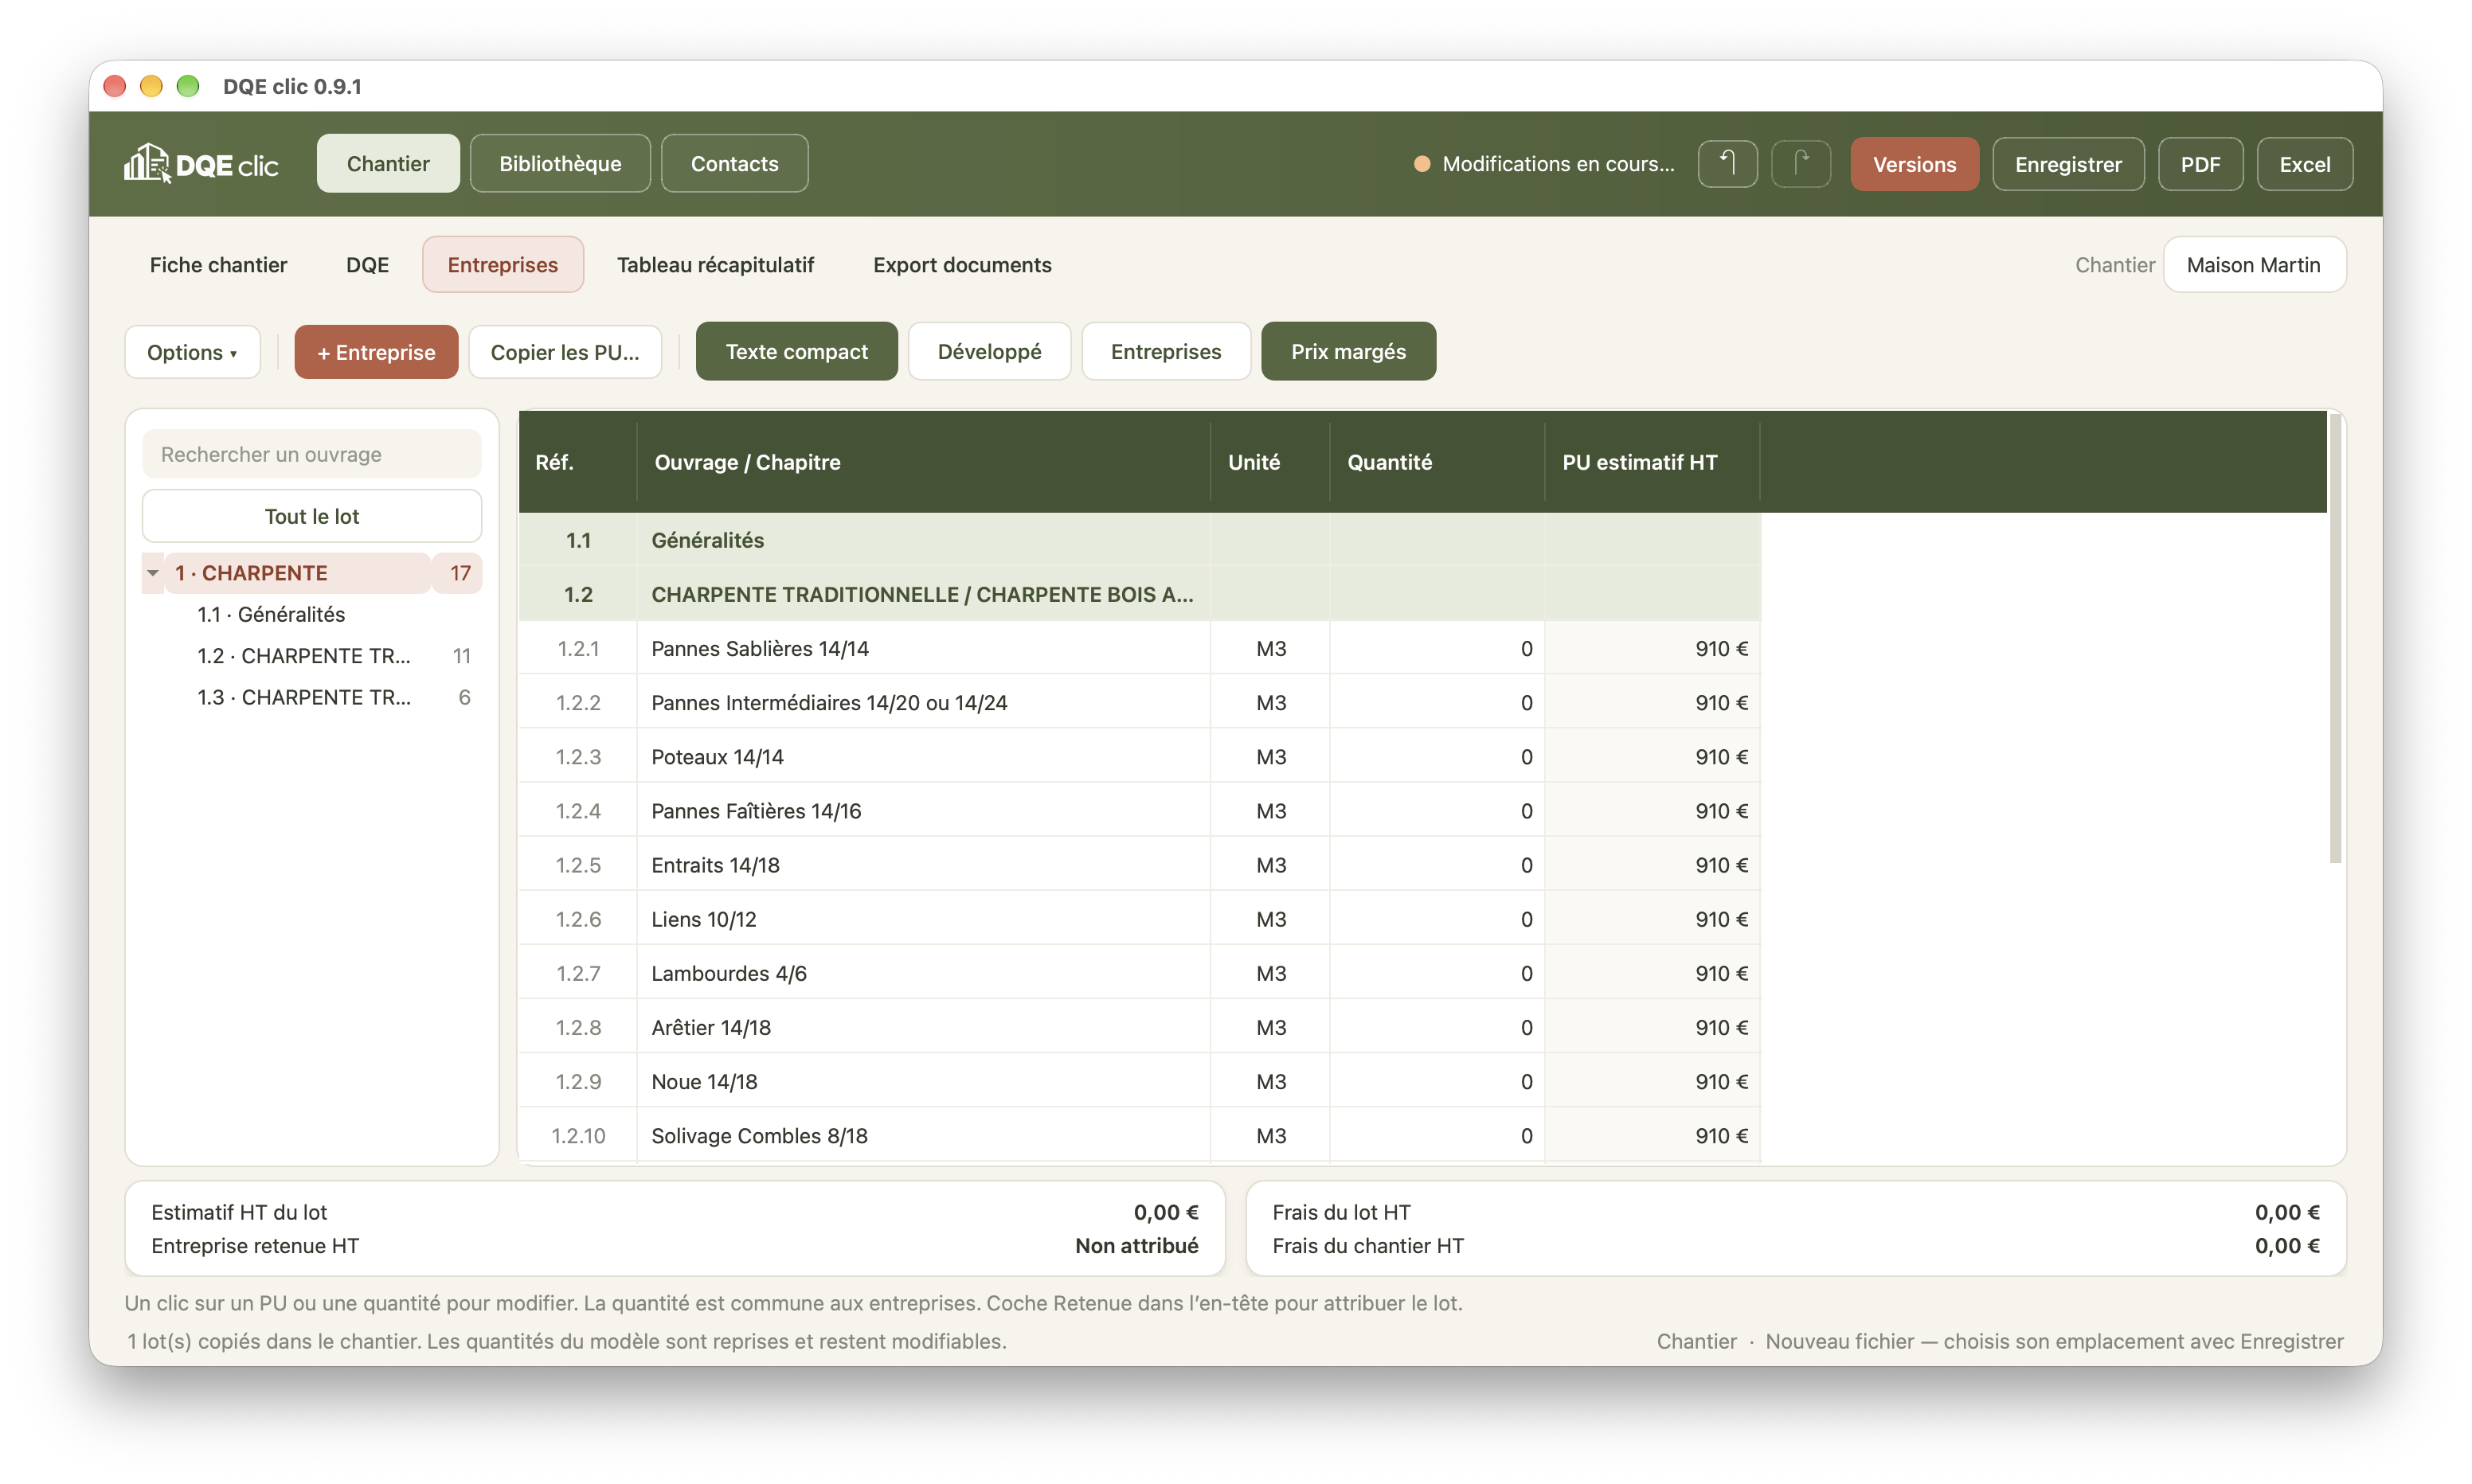
Task: Collapse the 1 · CHARPENTE tree node
Action: [x=153, y=573]
